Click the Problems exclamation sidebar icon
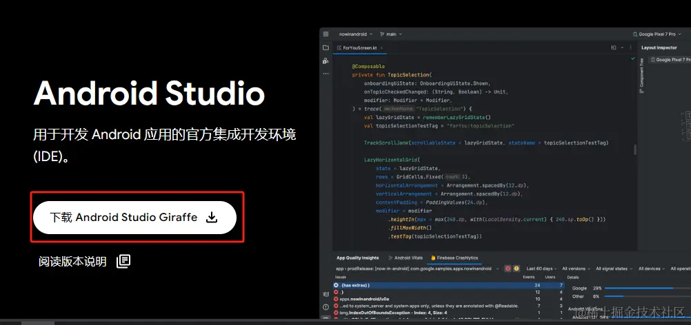This screenshot has width=691, height=325. [x=326, y=306]
